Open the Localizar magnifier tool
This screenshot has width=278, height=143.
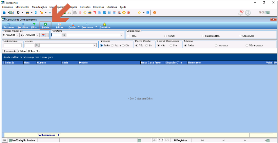tap(23, 24)
